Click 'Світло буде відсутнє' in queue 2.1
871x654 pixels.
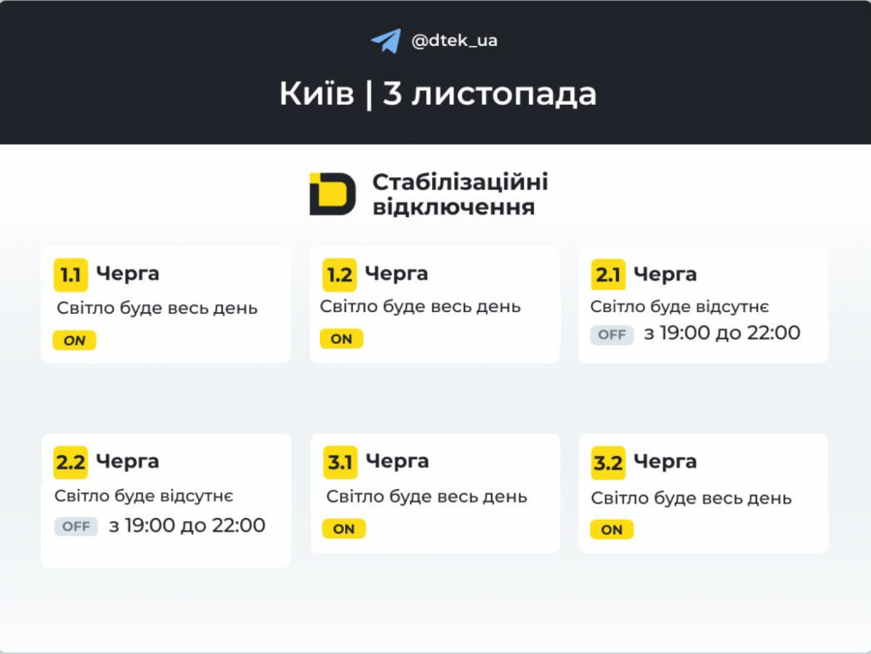pyautogui.click(x=680, y=306)
